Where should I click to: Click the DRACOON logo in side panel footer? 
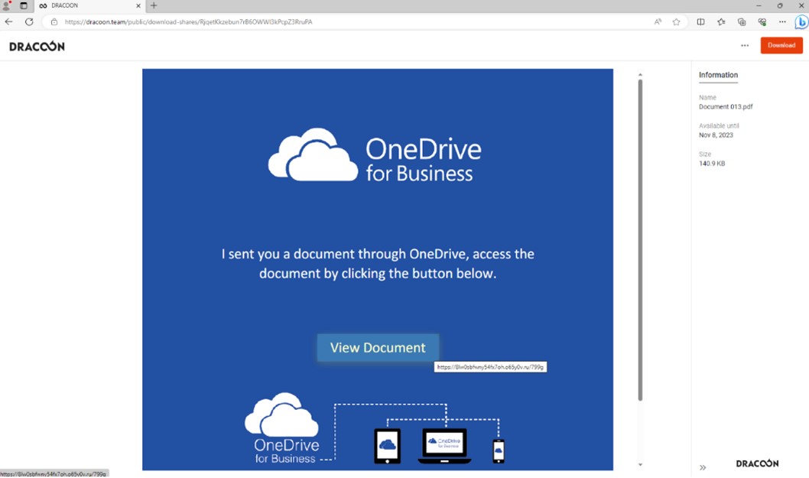point(757,463)
